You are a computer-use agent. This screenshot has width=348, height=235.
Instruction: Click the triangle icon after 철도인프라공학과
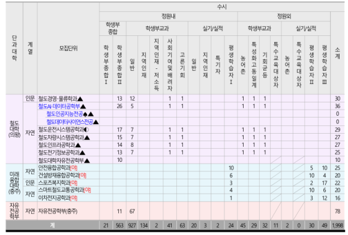tap(78, 145)
